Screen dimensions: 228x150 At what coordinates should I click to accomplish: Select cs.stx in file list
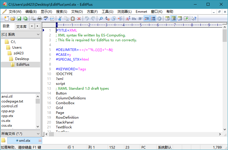point(6,121)
